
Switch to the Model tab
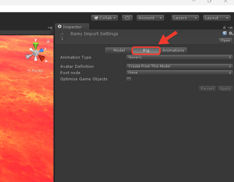pyautogui.click(x=119, y=50)
